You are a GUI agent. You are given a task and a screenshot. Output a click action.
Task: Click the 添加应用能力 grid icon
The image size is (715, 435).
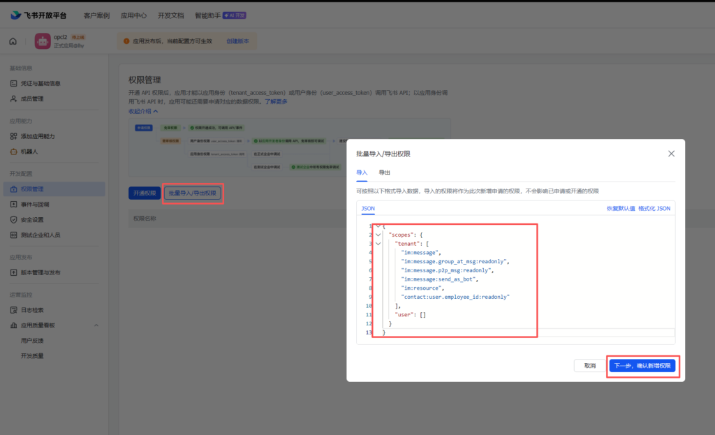(13, 136)
